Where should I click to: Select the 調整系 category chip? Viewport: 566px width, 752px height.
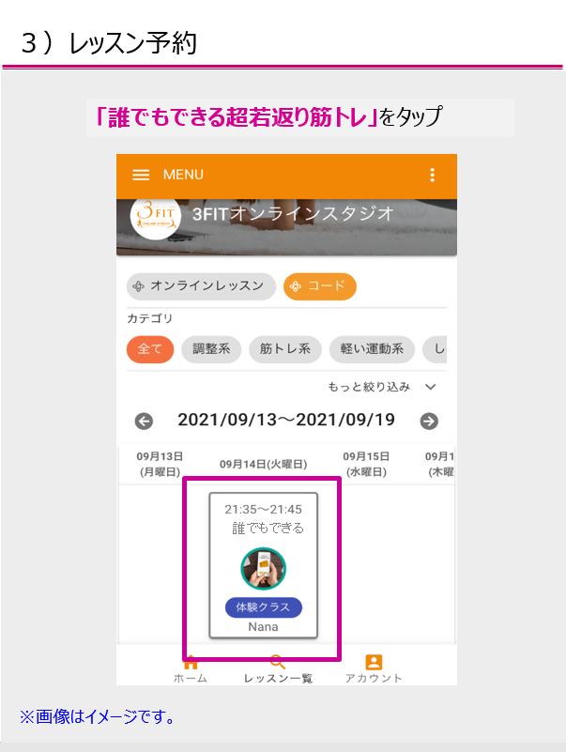[x=211, y=349]
